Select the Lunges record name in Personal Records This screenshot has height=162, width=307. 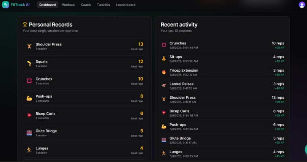[42, 148]
